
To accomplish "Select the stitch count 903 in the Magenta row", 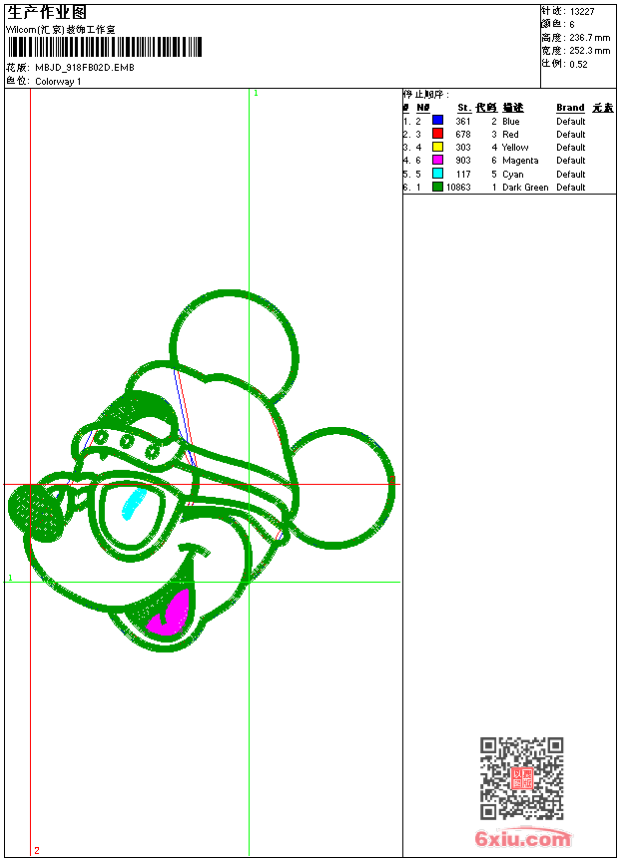I will (463, 161).
